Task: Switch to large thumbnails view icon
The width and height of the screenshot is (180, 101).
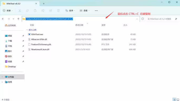Action: (178, 99)
